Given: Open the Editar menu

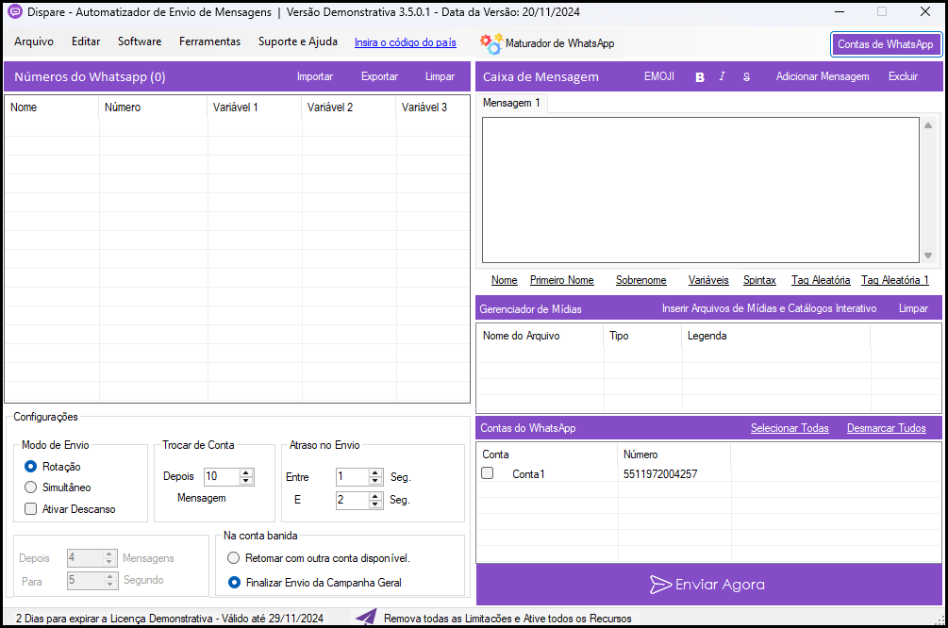Looking at the screenshot, I should (86, 41).
